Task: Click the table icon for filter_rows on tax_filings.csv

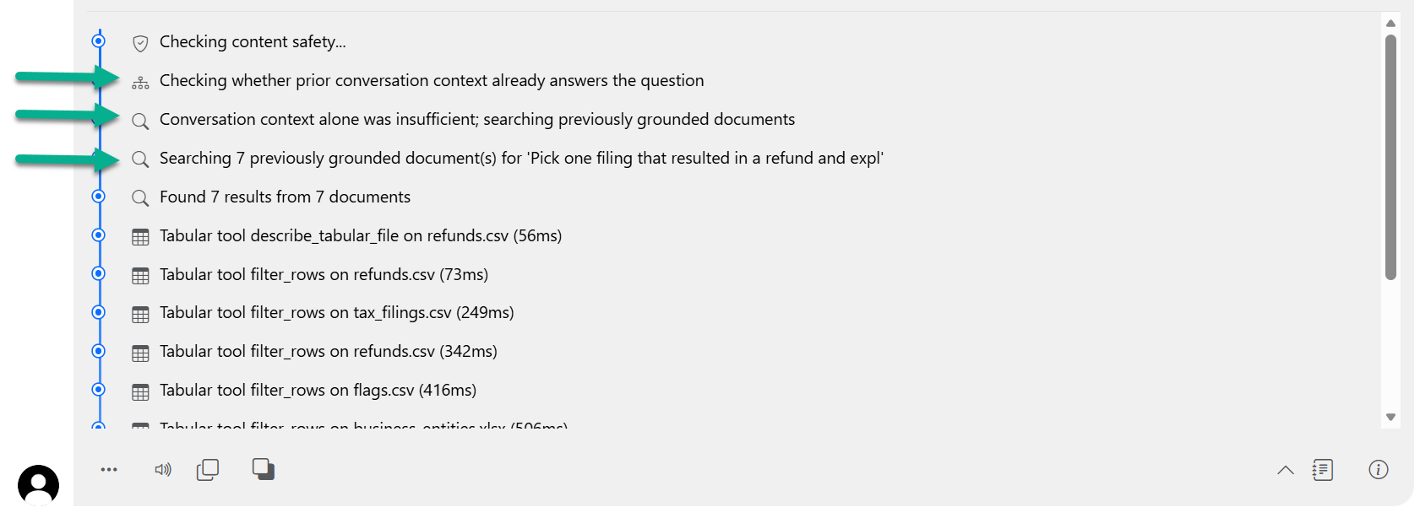Action: click(x=140, y=313)
